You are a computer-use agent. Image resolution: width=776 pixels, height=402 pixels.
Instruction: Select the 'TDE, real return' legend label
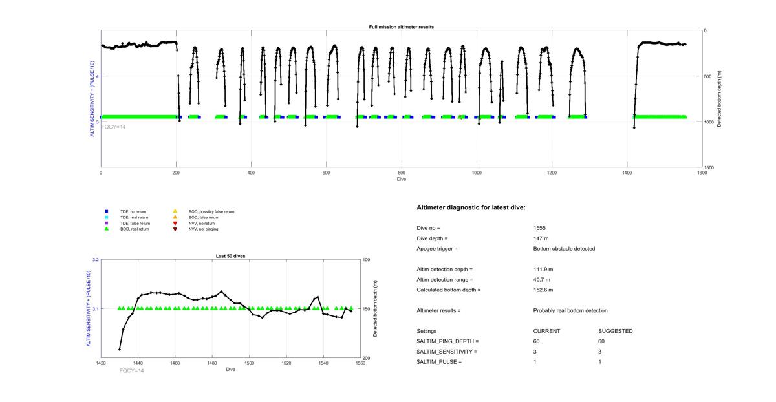pyautogui.click(x=135, y=217)
